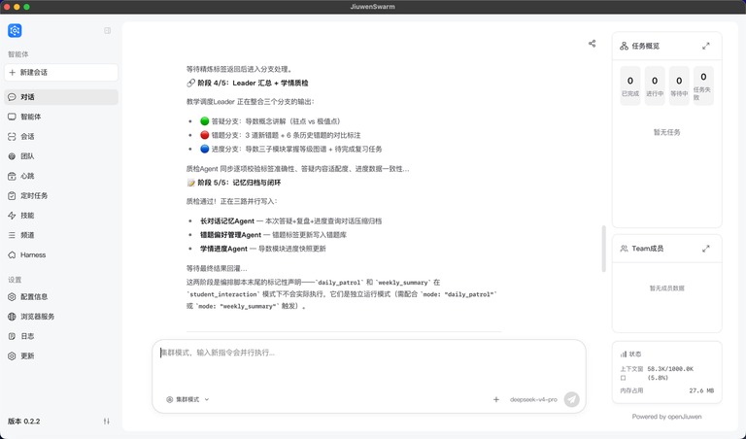Click the 定时任务 clipboard icon

[12, 195]
